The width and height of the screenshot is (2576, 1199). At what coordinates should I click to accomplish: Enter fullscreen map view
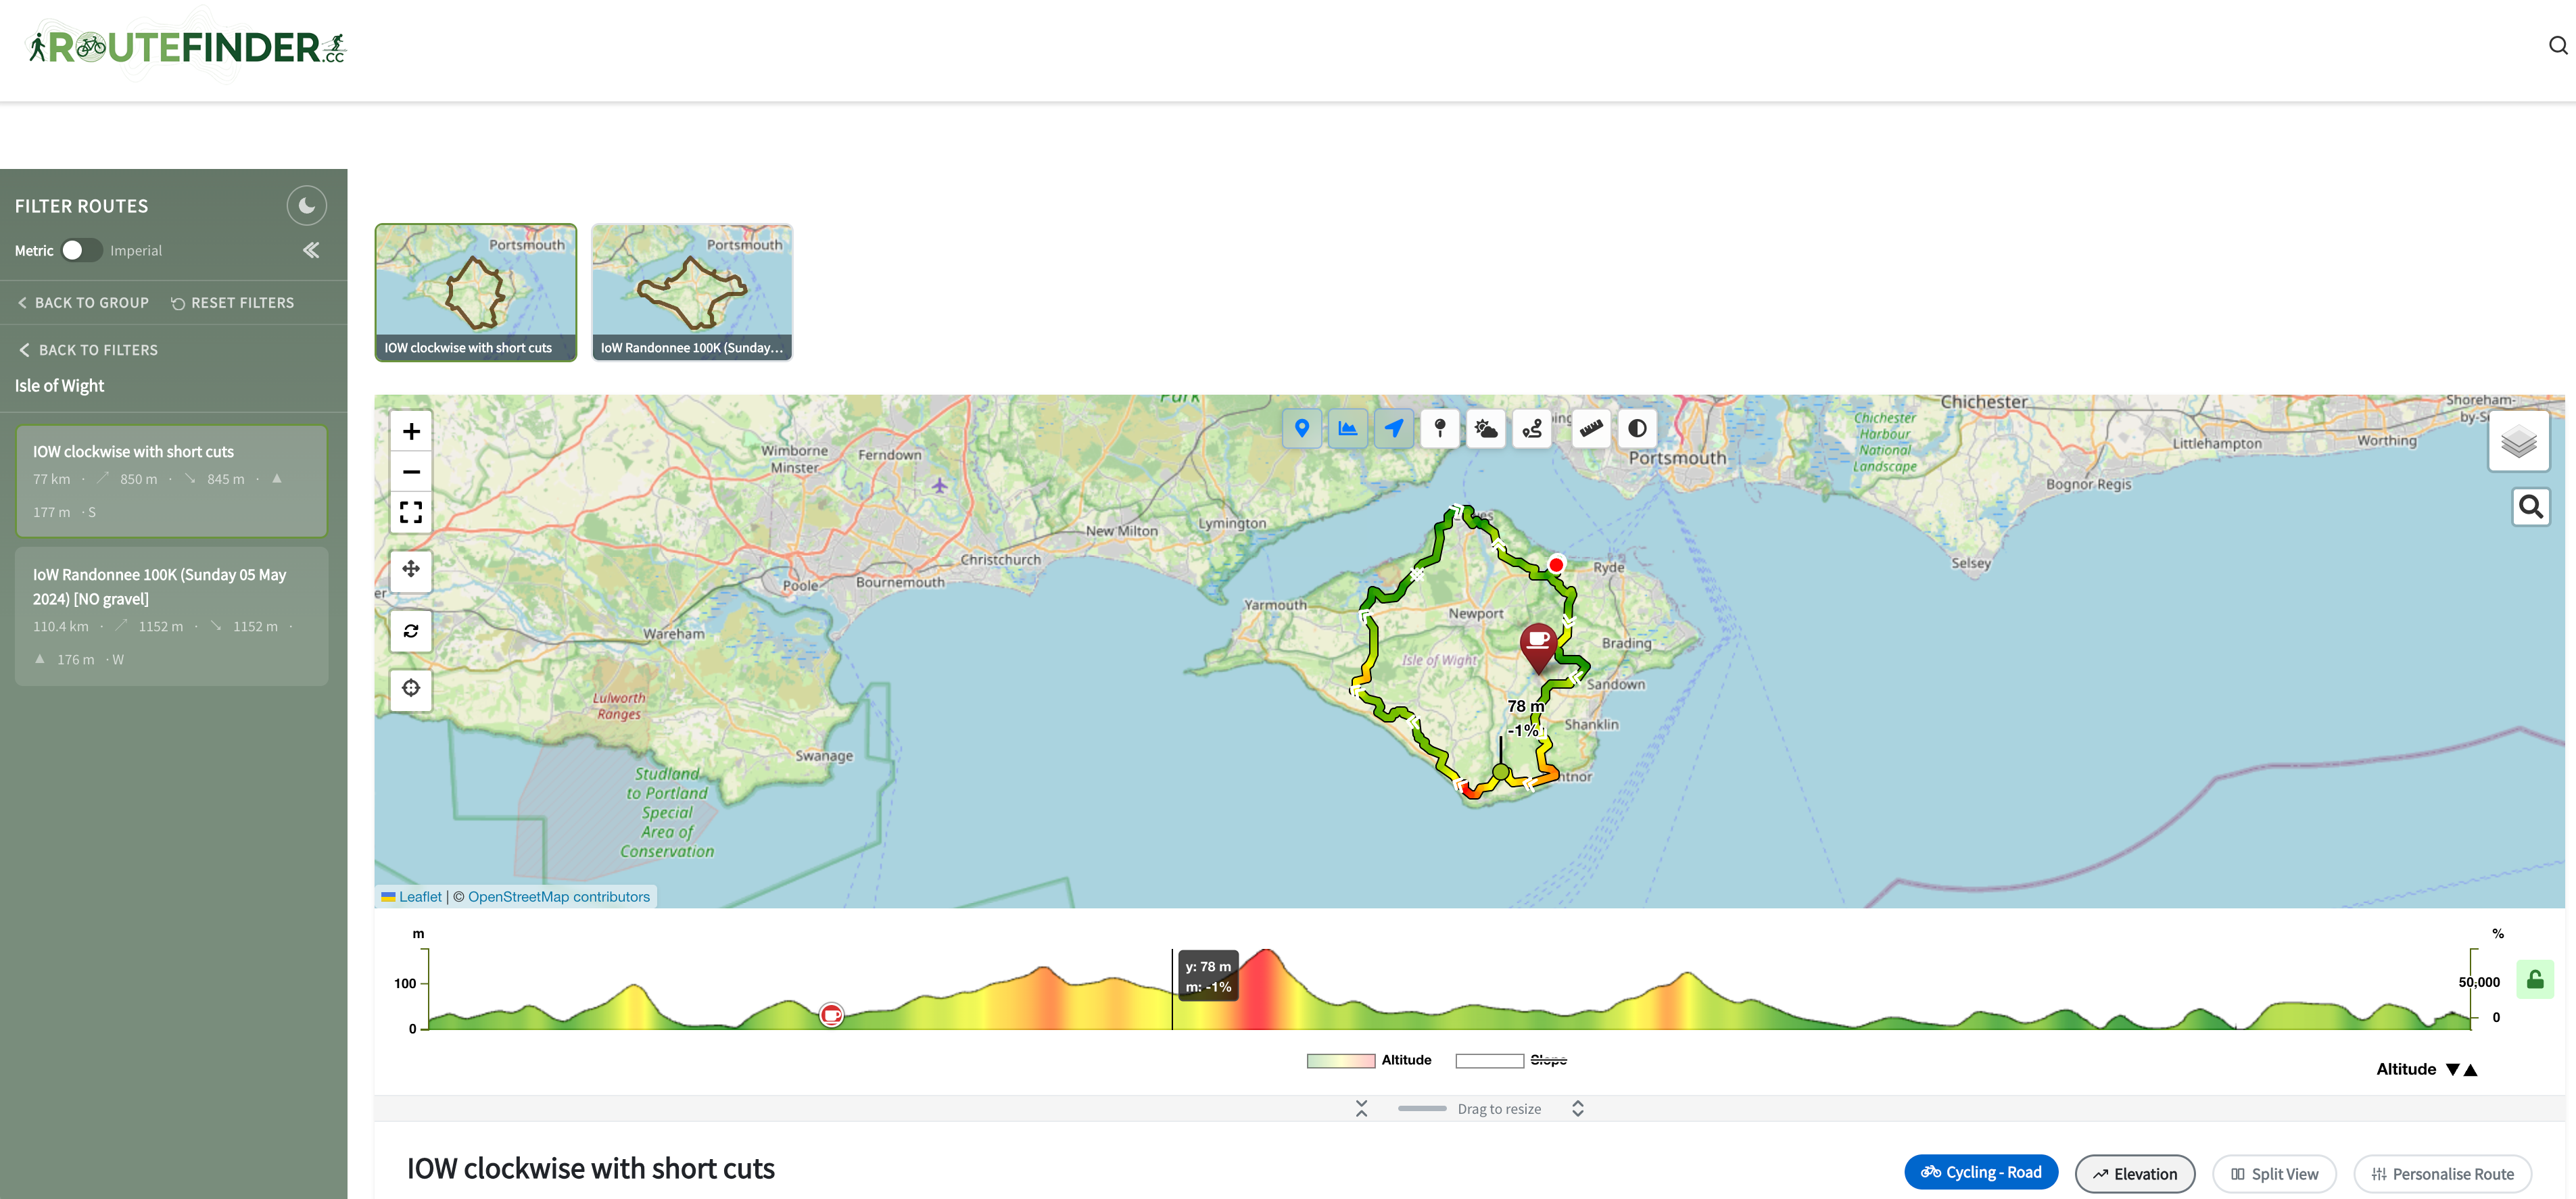[411, 512]
